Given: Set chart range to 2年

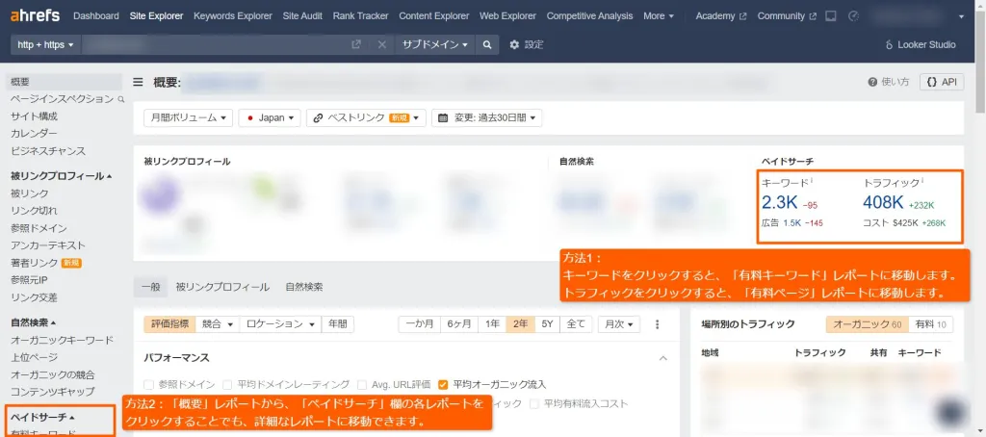Looking at the screenshot, I should [x=520, y=324].
